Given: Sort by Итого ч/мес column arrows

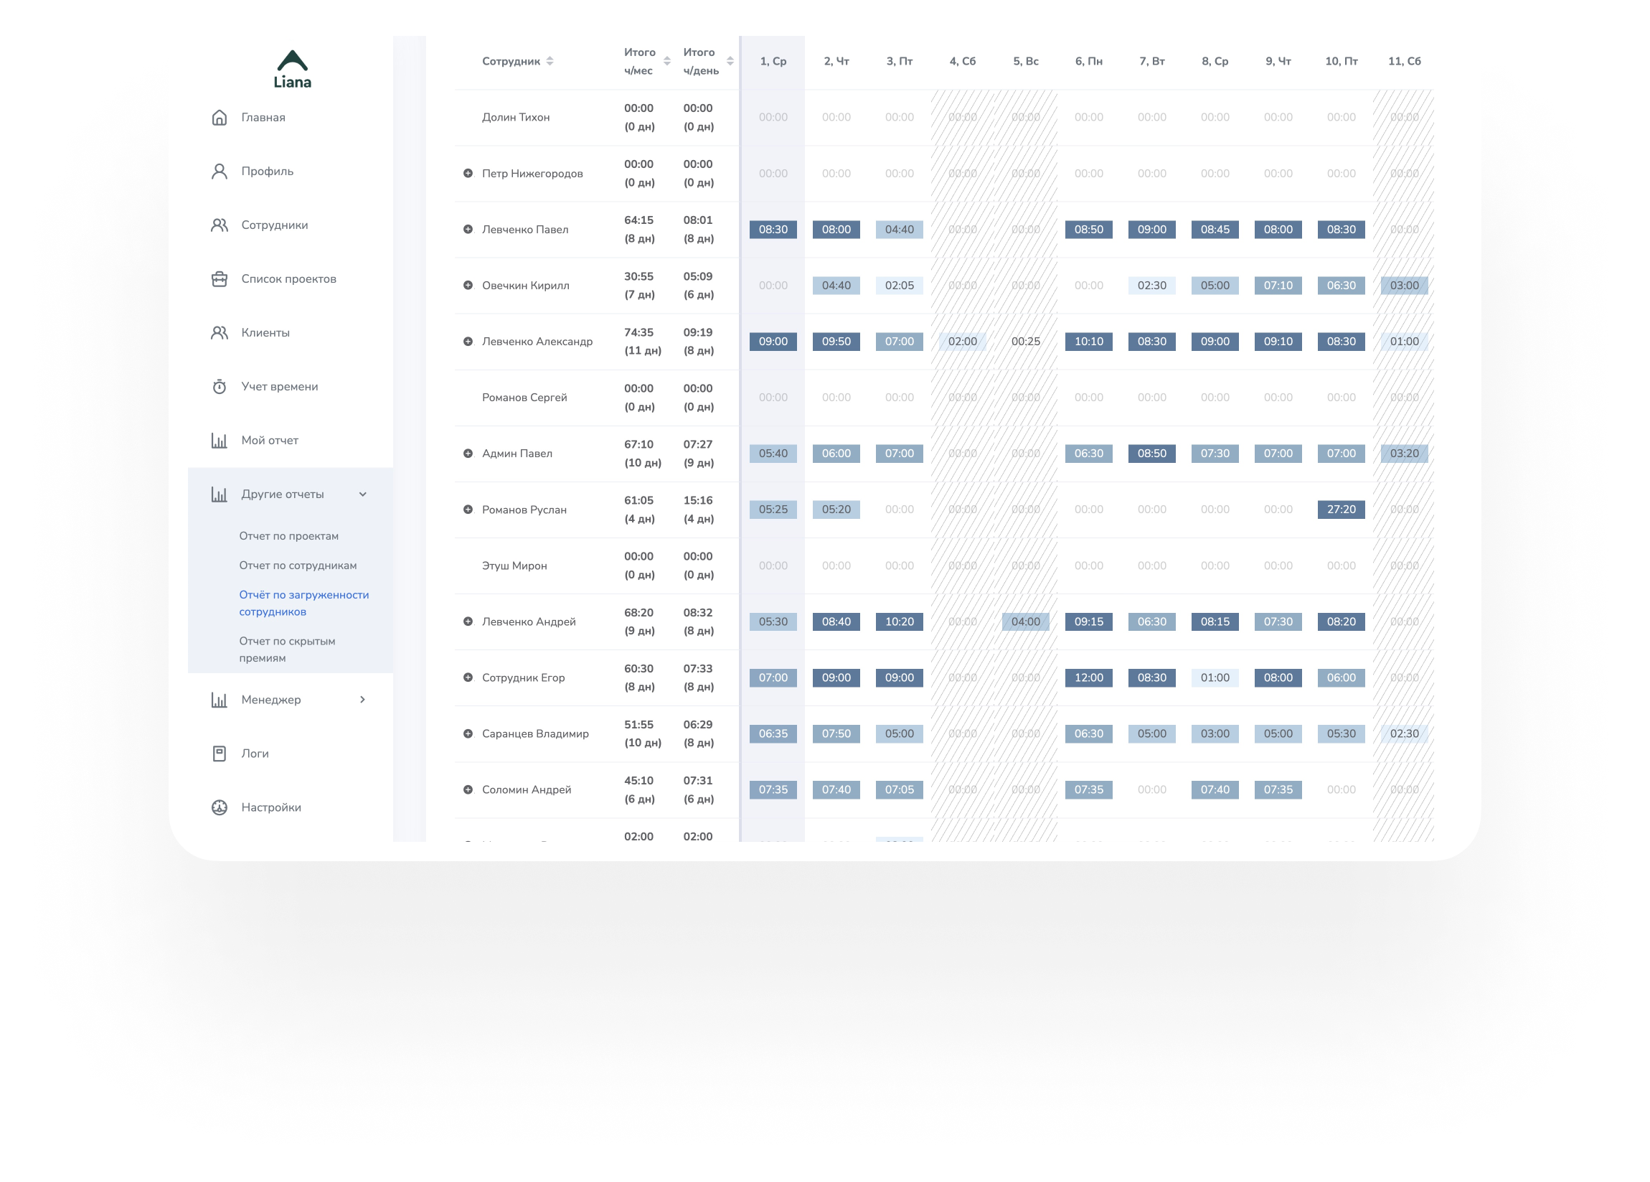Looking at the screenshot, I should [666, 61].
